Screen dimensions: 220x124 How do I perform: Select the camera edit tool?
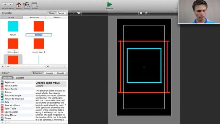(x=79, y=13)
